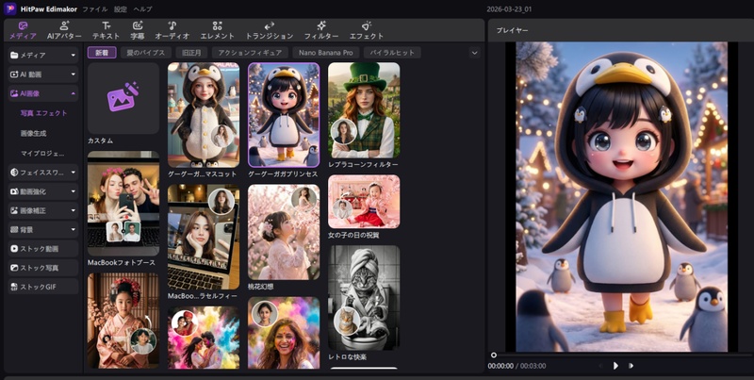Open the フィルター filters tool

(x=321, y=30)
